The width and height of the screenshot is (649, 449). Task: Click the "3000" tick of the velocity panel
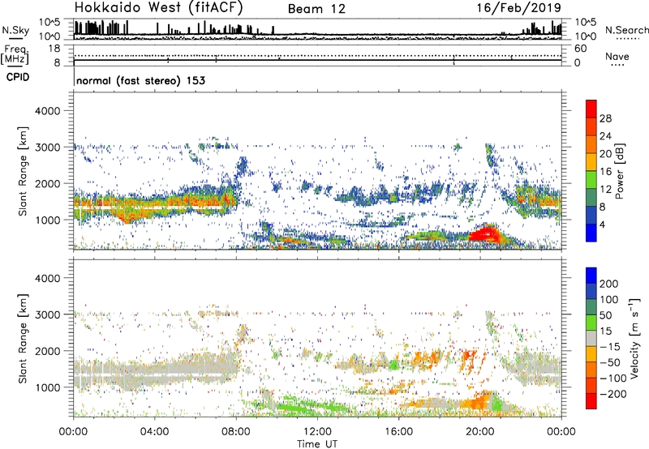47,314
